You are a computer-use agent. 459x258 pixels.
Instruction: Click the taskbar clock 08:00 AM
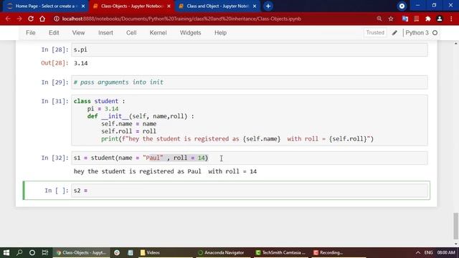click(x=446, y=252)
